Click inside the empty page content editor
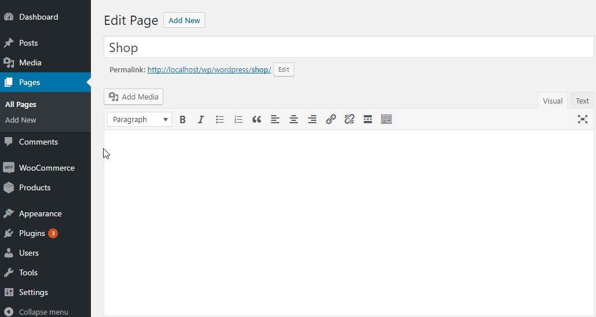This screenshot has height=317, width=596. tap(349, 223)
